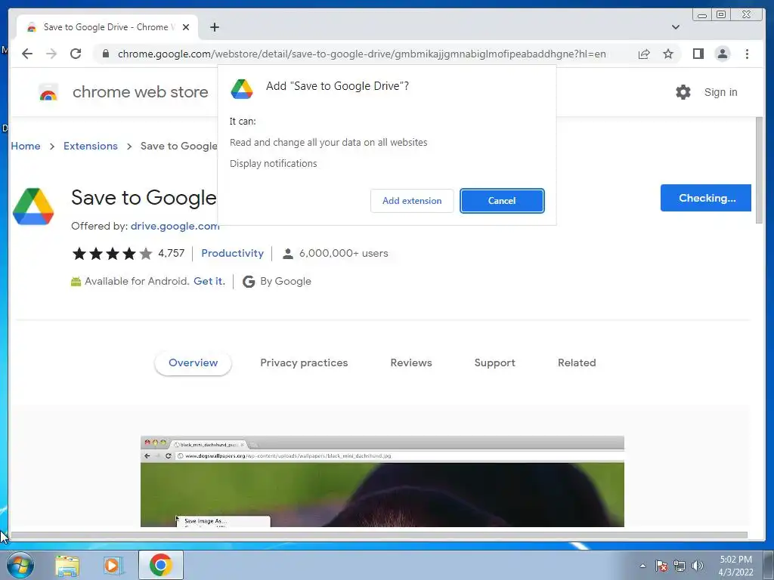Confirm with Add extension button
This screenshot has width=774, height=580.
click(412, 201)
